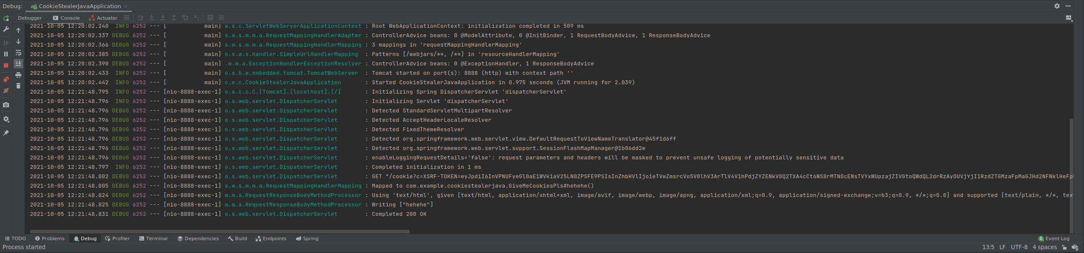Stop the running debug process
1084x253 pixels.
[x=6, y=65]
